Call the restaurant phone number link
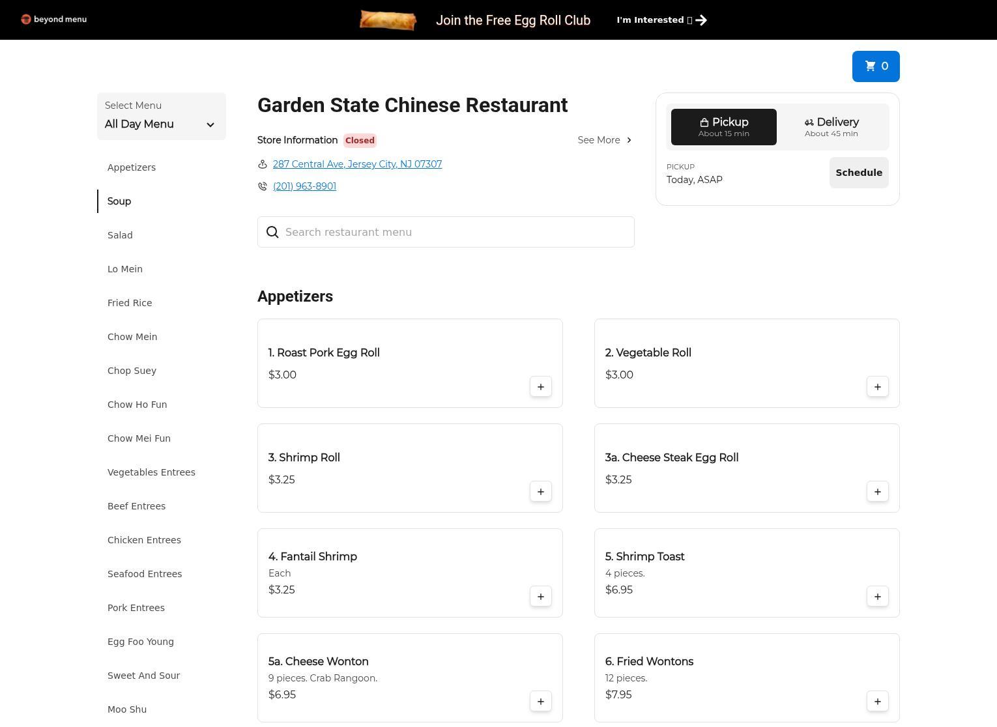The height and width of the screenshot is (727, 997). click(304, 186)
